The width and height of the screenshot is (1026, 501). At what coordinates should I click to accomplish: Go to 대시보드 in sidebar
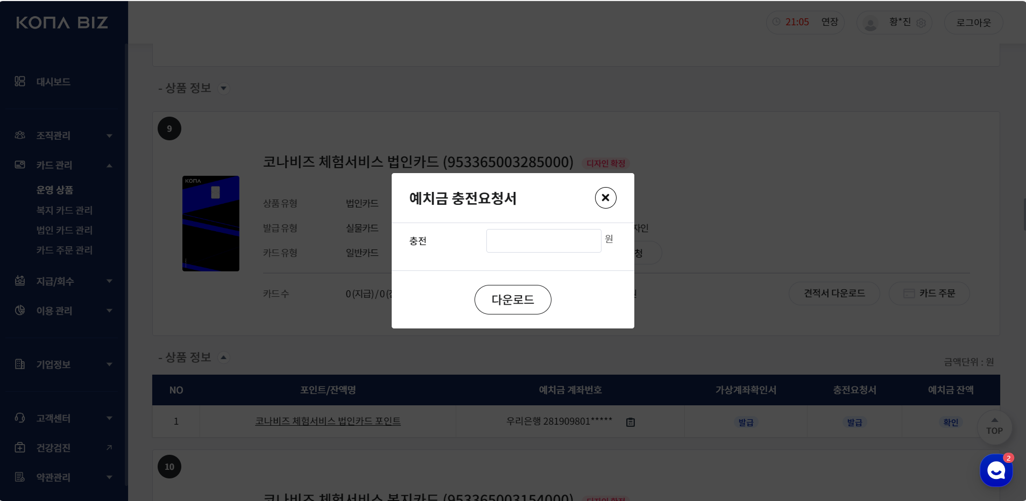click(x=53, y=82)
